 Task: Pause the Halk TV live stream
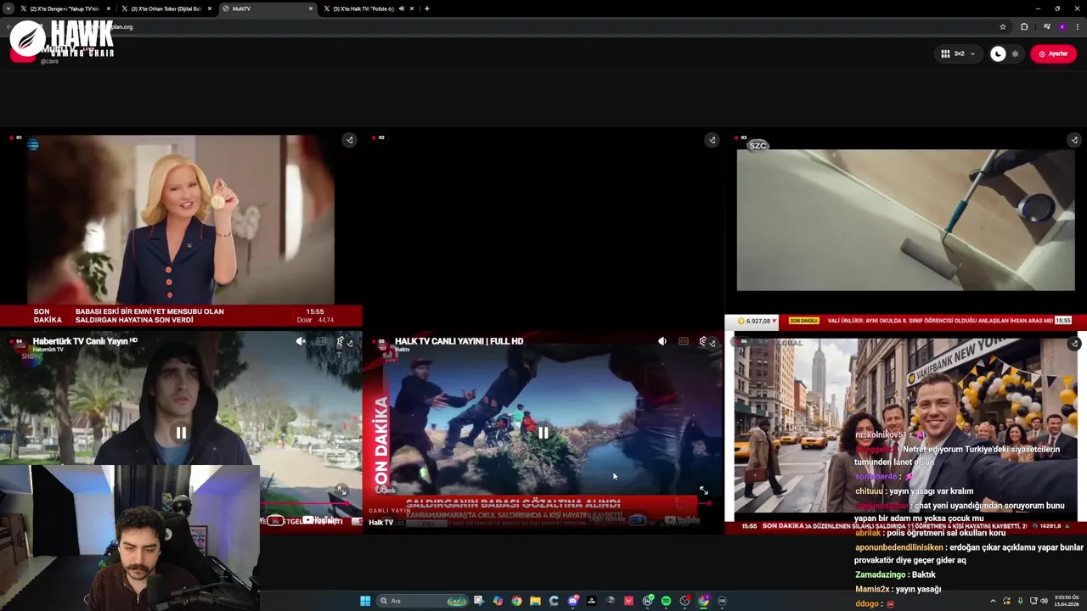point(543,433)
